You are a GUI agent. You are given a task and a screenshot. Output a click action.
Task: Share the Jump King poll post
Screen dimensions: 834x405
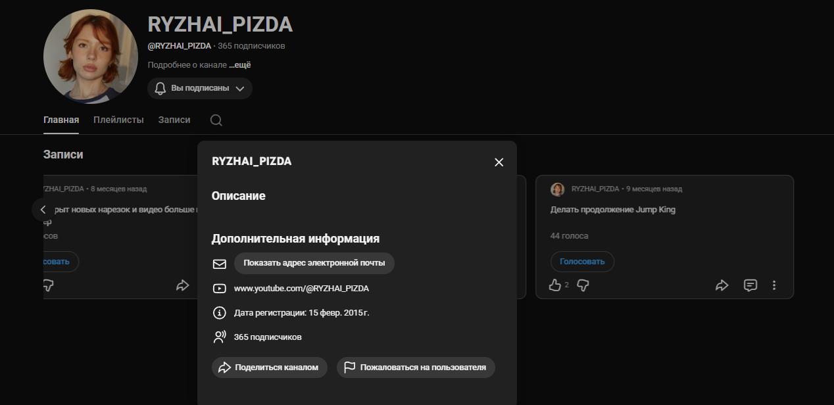coord(722,285)
